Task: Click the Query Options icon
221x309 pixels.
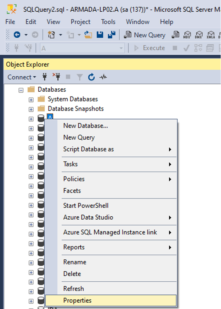Action: coord(210,48)
